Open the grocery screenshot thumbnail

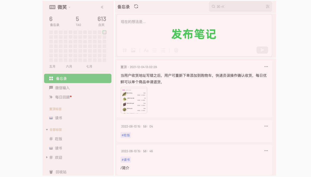134,100
